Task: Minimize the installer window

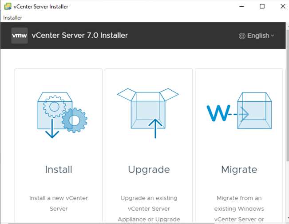Action: pos(242,7)
